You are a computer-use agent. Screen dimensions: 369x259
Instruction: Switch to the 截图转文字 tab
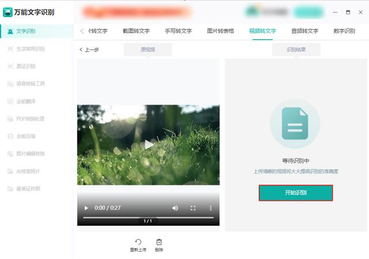point(136,31)
